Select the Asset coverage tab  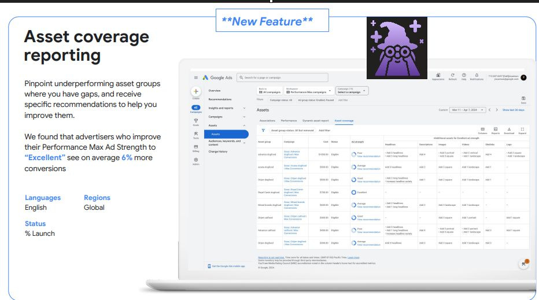pos(344,121)
